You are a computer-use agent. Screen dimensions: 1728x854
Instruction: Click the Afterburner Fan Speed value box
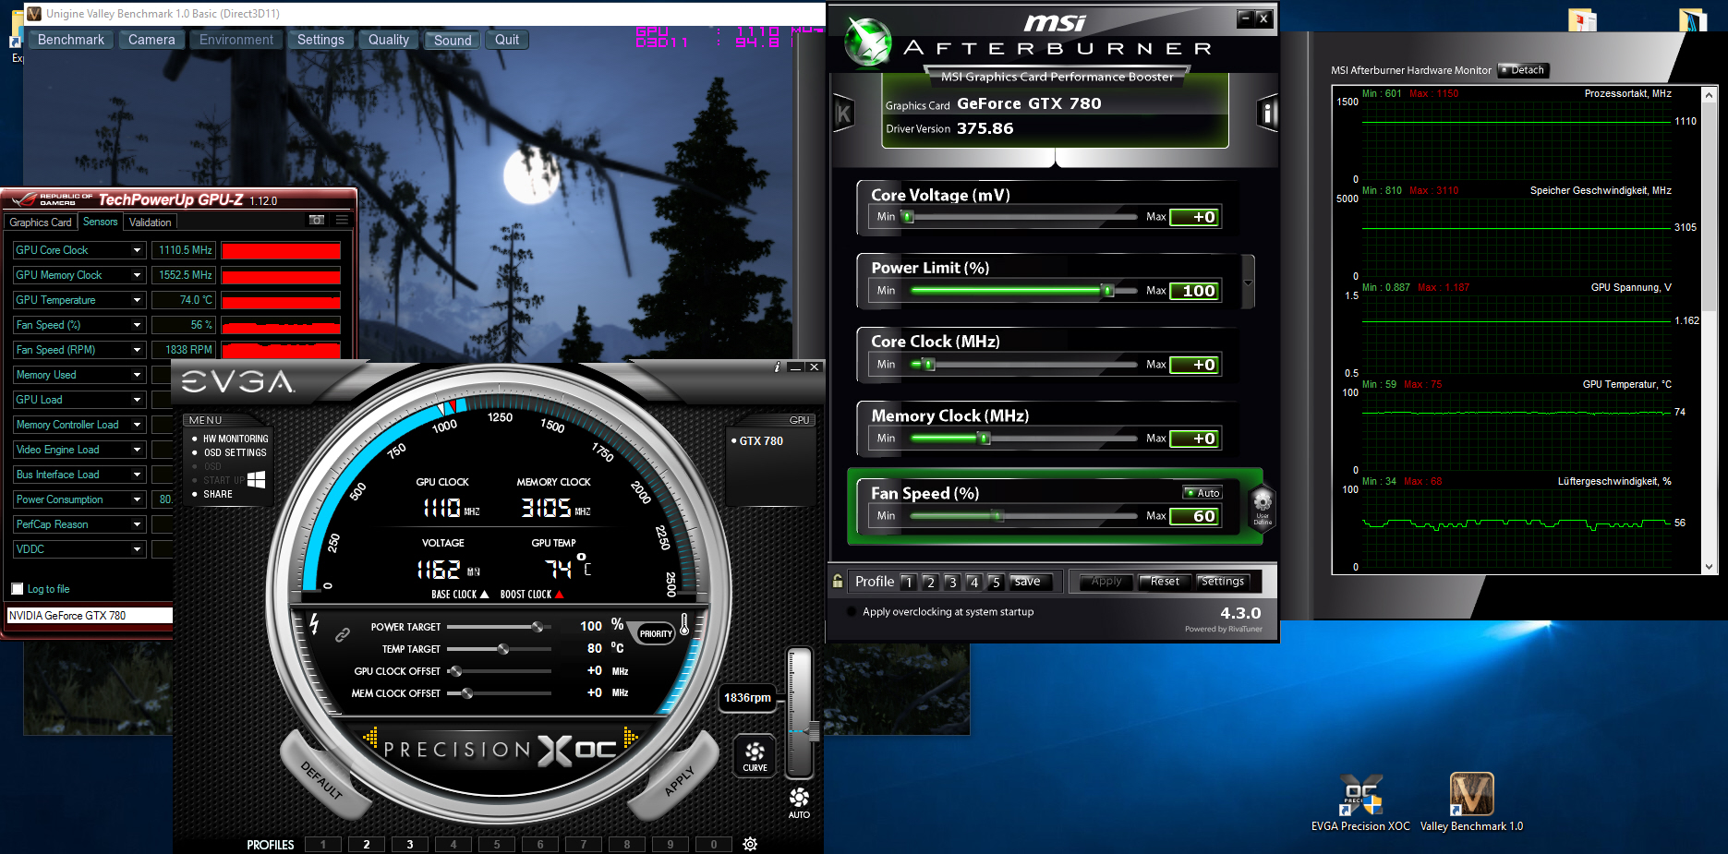point(1195,516)
